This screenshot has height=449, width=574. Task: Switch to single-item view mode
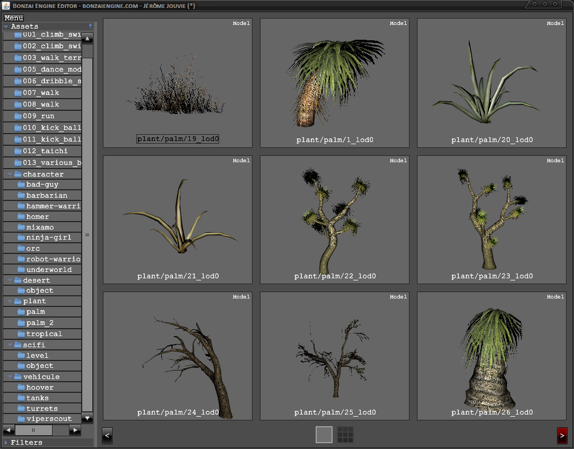[x=324, y=435]
